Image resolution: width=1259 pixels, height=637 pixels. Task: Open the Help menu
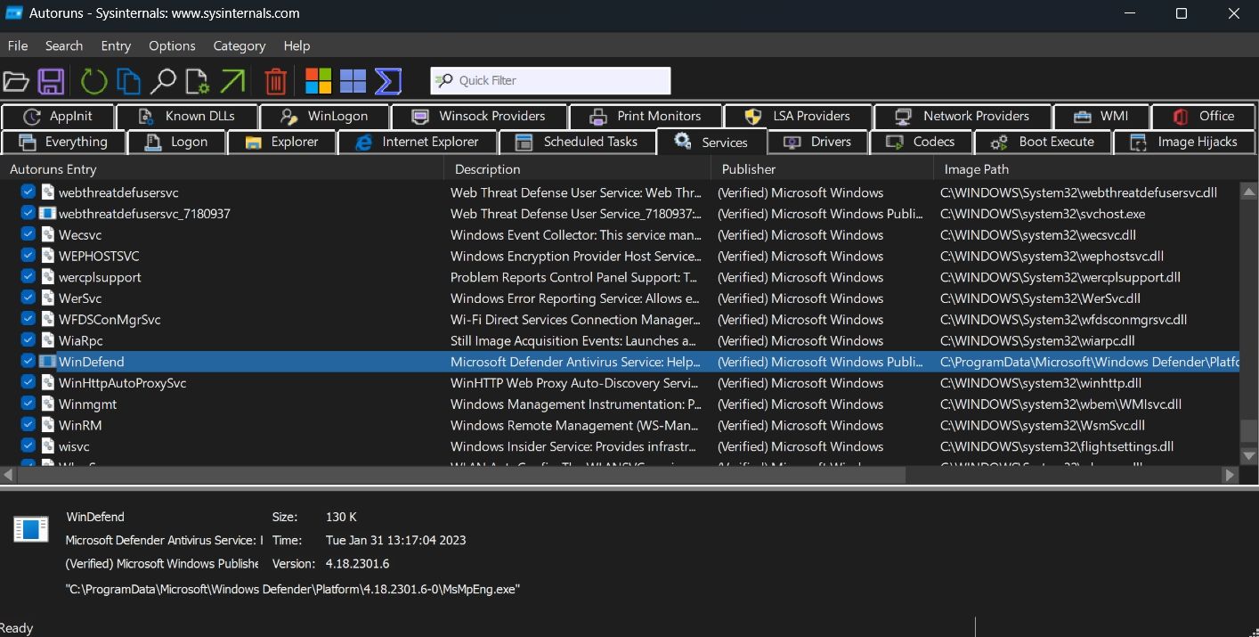point(296,45)
